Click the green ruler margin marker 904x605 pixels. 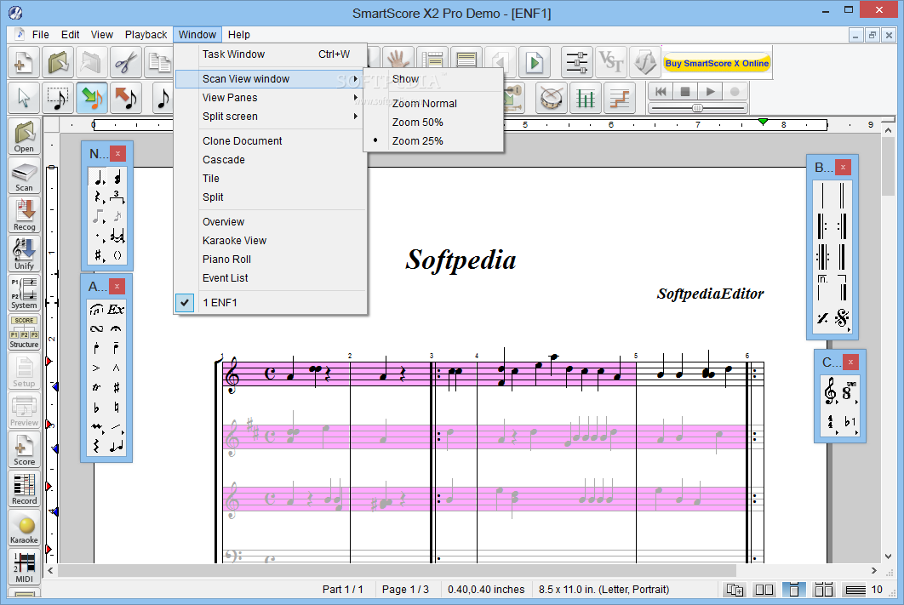(763, 122)
